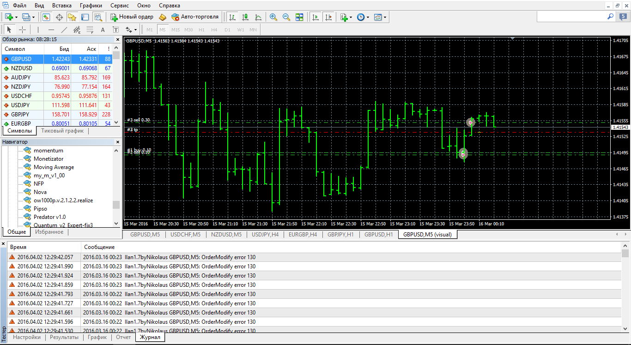The width and height of the screenshot is (631, 345).
Task: Open the Результаты tester tab
Action: point(64,337)
